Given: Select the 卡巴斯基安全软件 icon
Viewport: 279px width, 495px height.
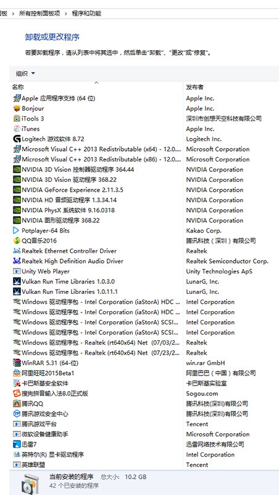Looking at the screenshot, I should (x=17, y=384).
